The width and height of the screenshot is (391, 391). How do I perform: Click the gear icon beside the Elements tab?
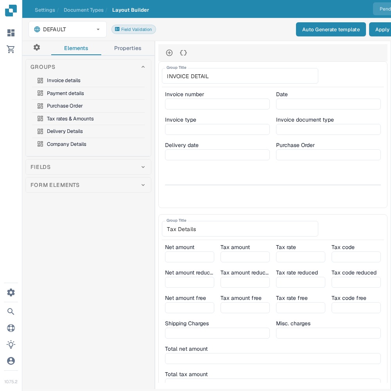(x=37, y=47)
